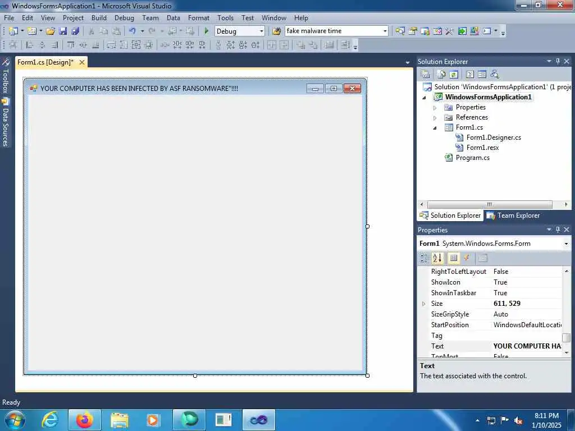Image resolution: width=575 pixels, height=431 pixels.
Task: Click the Undo arrow icon
Action: [133, 31]
